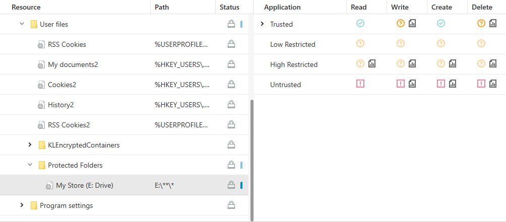The width and height of the screenshot is (506, 222).
Task: Click the Untrusted Read block icon
Action: (360, 84)
